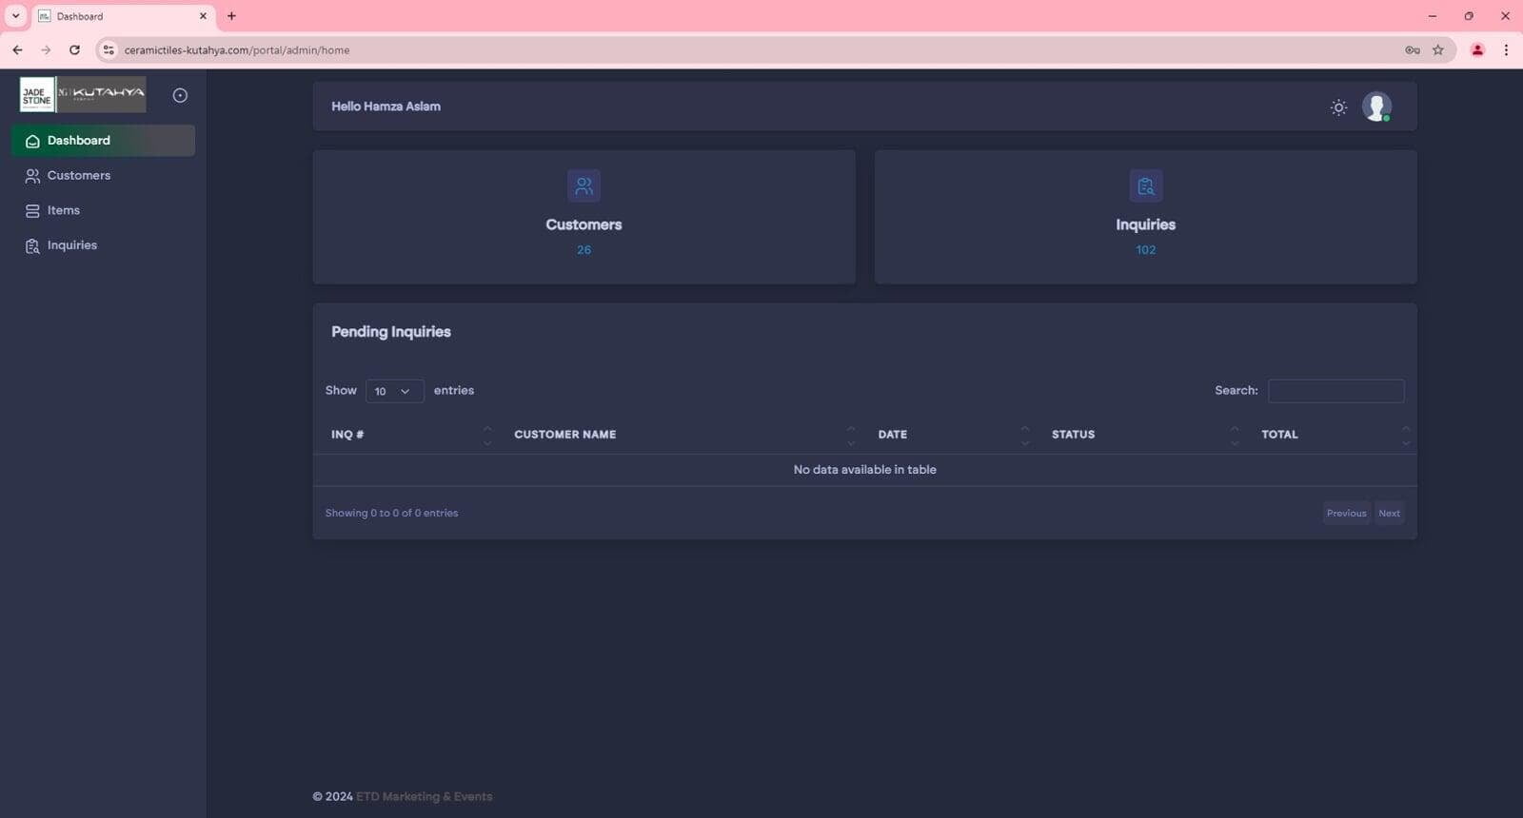Focus the table Search field

(1335, 391)
